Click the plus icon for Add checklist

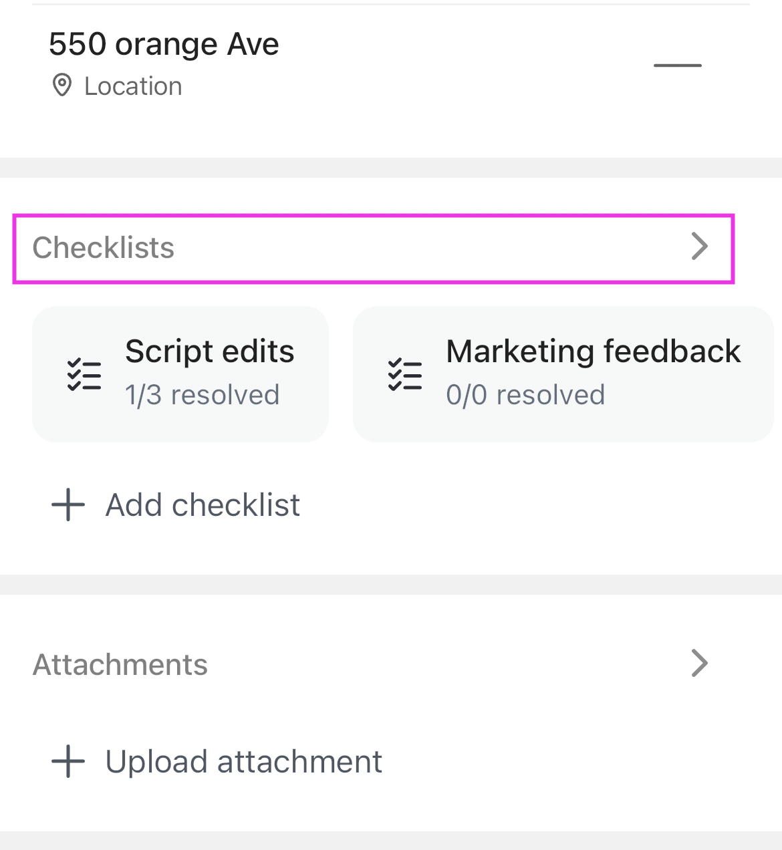point(68,505)
